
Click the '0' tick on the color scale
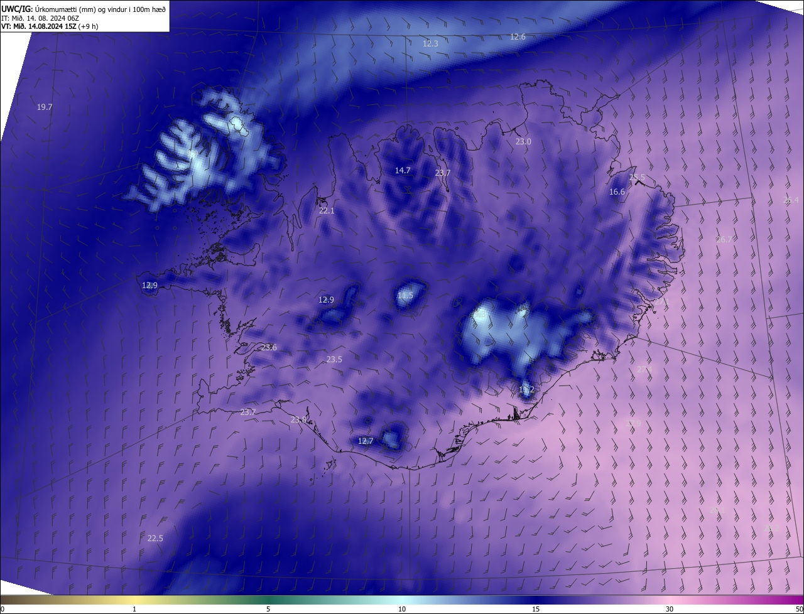click(3, 609)
